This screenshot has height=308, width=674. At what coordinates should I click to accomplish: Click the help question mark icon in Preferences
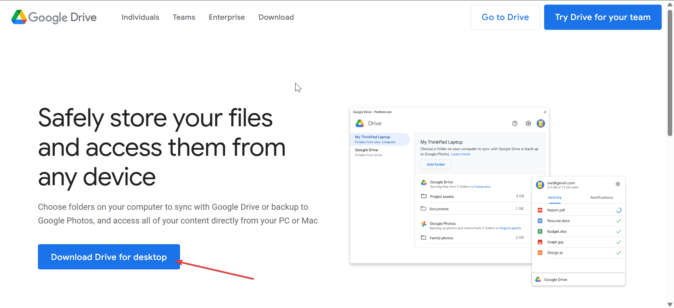coord(515,123)
